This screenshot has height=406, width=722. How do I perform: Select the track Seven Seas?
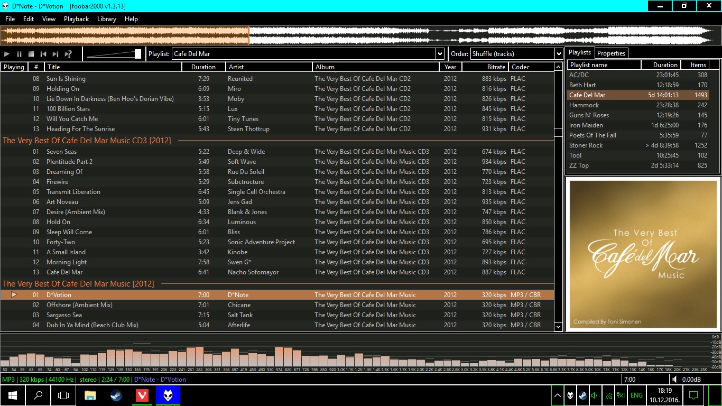277,152
